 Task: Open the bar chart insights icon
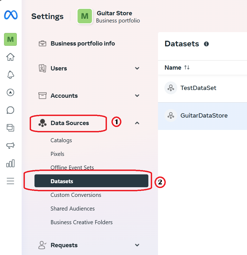point(10,163)
